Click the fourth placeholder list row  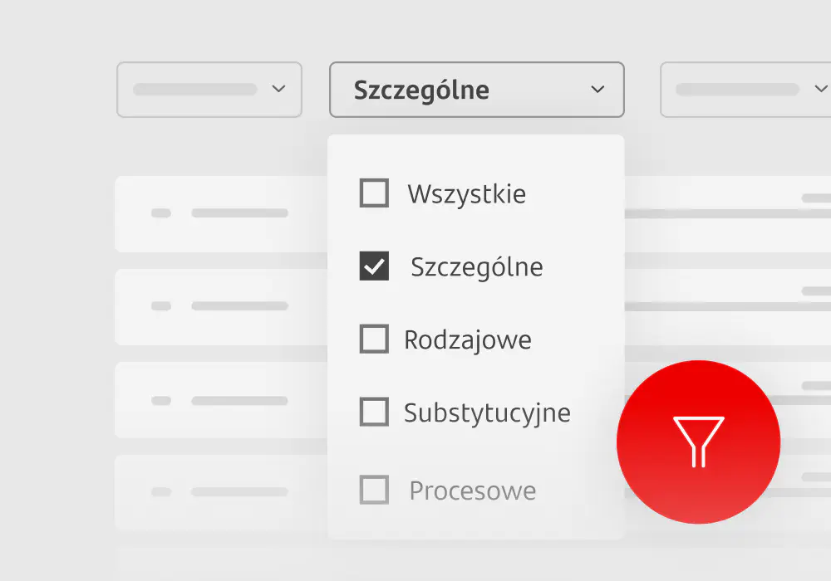(x=220, y=492)
